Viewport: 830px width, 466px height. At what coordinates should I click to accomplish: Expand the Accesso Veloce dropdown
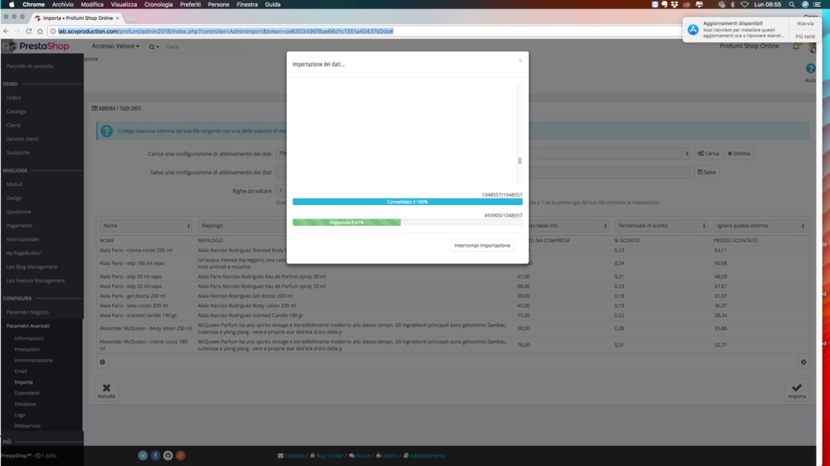115,46
